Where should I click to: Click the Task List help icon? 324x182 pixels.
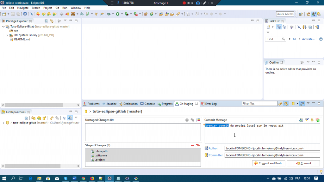point(321,39)
